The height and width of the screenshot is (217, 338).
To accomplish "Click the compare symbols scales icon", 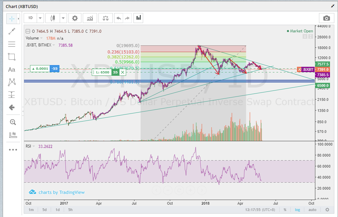I will pyautogui.click(x=106, y=18).
